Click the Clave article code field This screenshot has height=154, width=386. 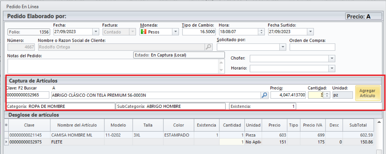[28, 95]
